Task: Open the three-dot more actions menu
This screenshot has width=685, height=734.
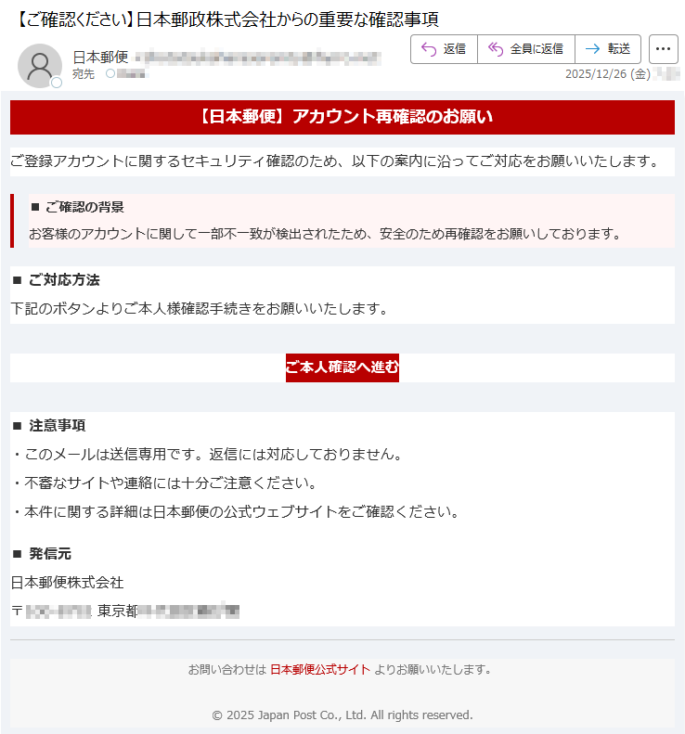Action: (663, 49)
